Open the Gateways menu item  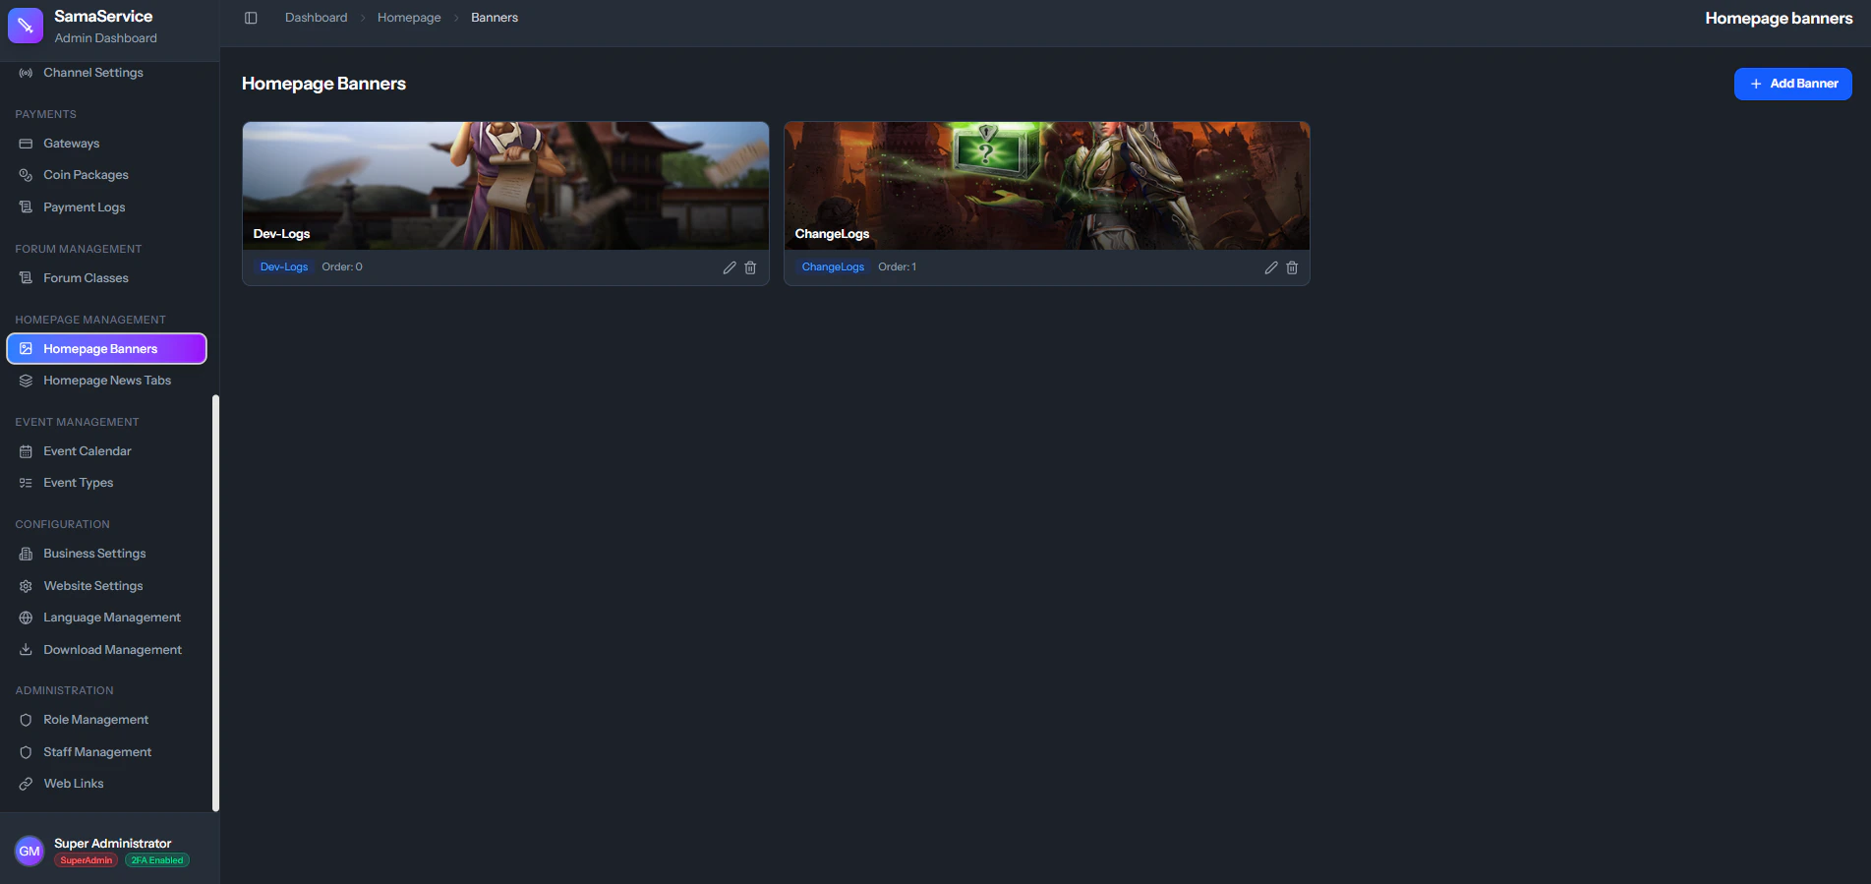pyautogui.click(x=106, y=144)
